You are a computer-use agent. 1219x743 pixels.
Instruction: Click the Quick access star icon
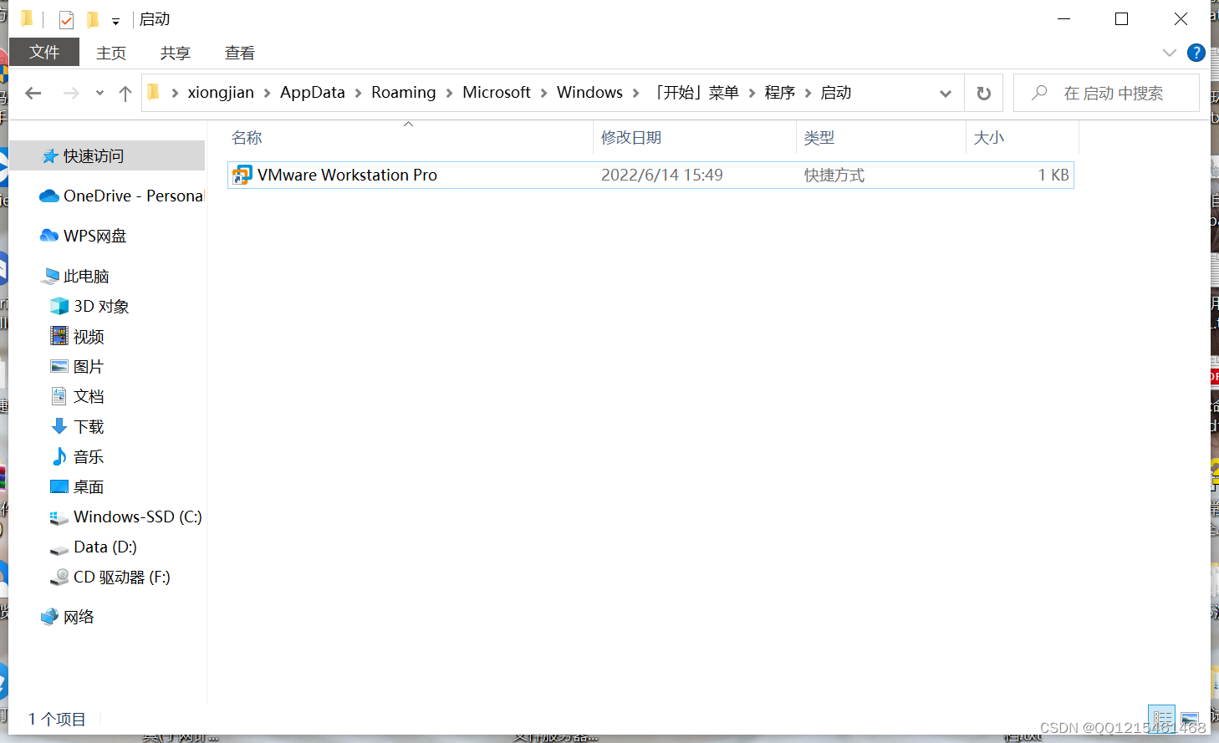(50, 156)
